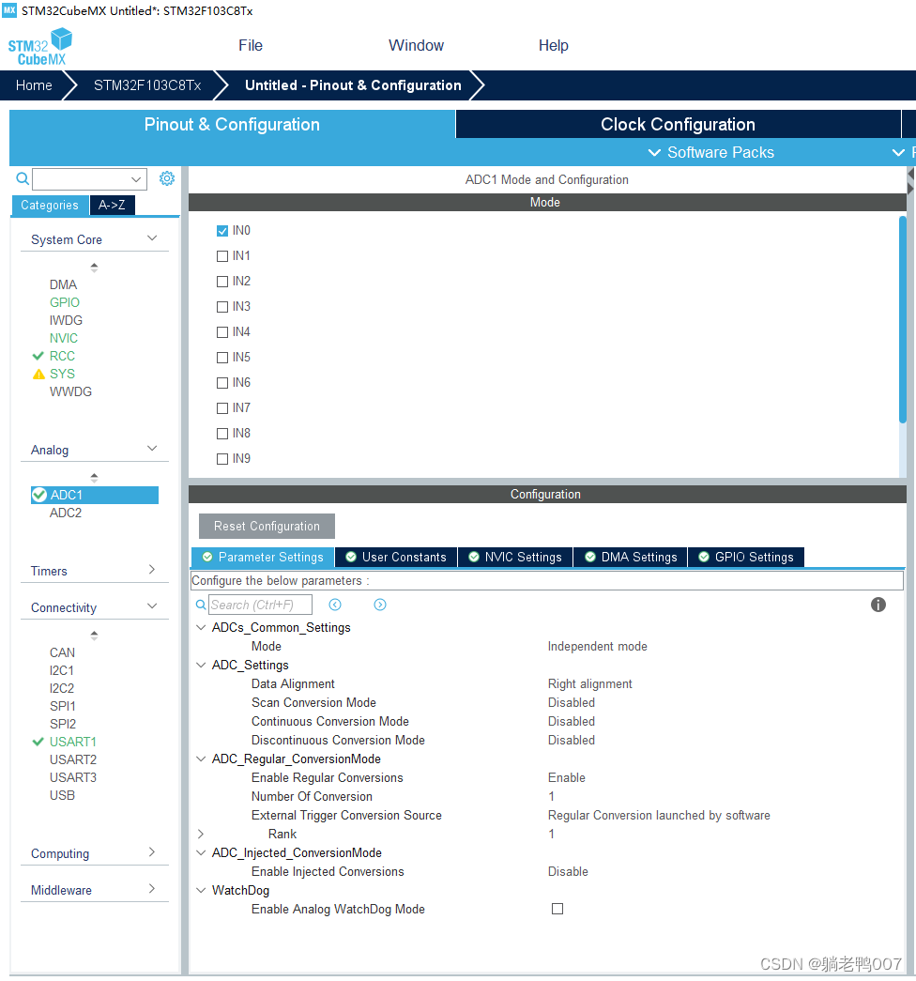The image size is (916, 981).
Task: Open the categories gear settings icon
Action: (166, 179)
